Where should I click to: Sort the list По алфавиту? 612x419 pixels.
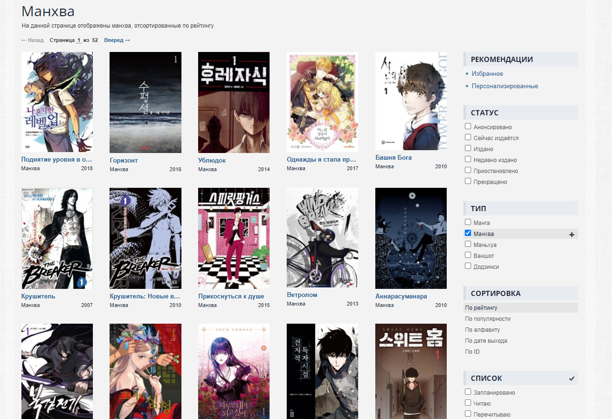[x=482, y=330]
